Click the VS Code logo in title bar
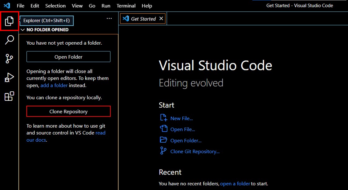 (7, 6)
